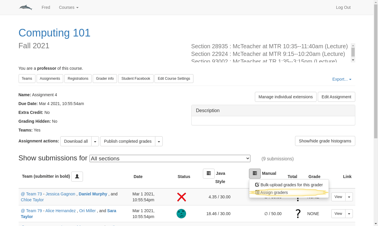Click the person icon button in Team header
This screenshot has height=226, width=378.
pyautogui.click(x=77, y=177)
